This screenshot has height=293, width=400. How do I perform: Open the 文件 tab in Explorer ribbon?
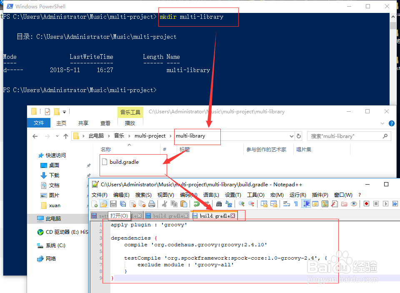pyautogui.click(x=38, y=123)
